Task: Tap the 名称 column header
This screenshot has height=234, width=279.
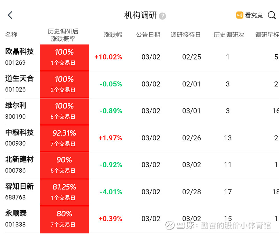Action: pos(11,34)
